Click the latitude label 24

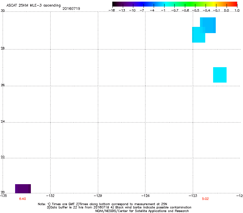pos(3,122)
